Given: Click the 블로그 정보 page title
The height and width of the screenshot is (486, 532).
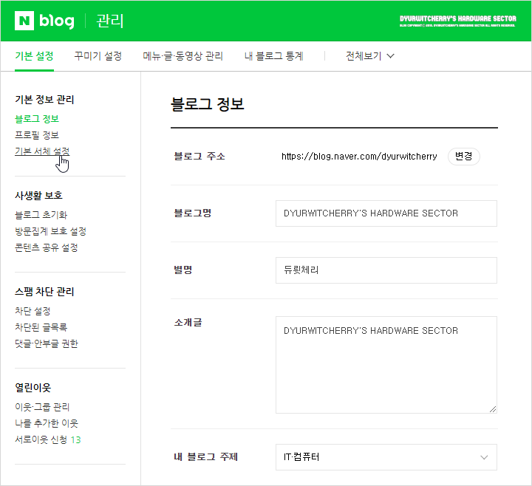Looking at the screenshot, I should click(x=208, y=104).
